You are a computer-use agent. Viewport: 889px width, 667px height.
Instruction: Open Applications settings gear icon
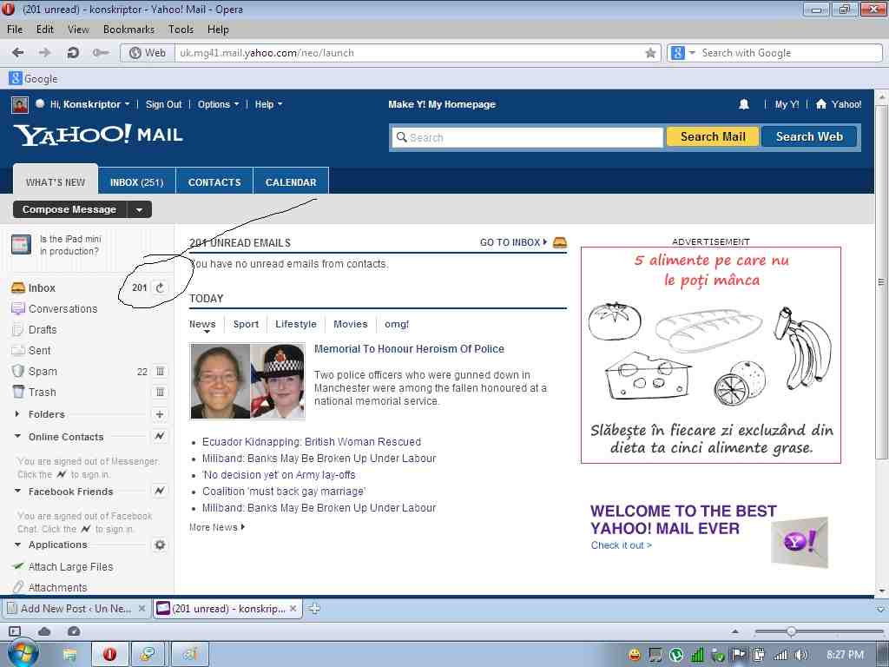point(160,545)
